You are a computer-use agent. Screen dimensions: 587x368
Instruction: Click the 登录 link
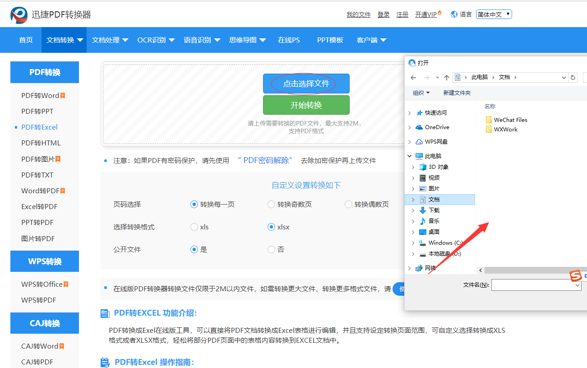384,14
